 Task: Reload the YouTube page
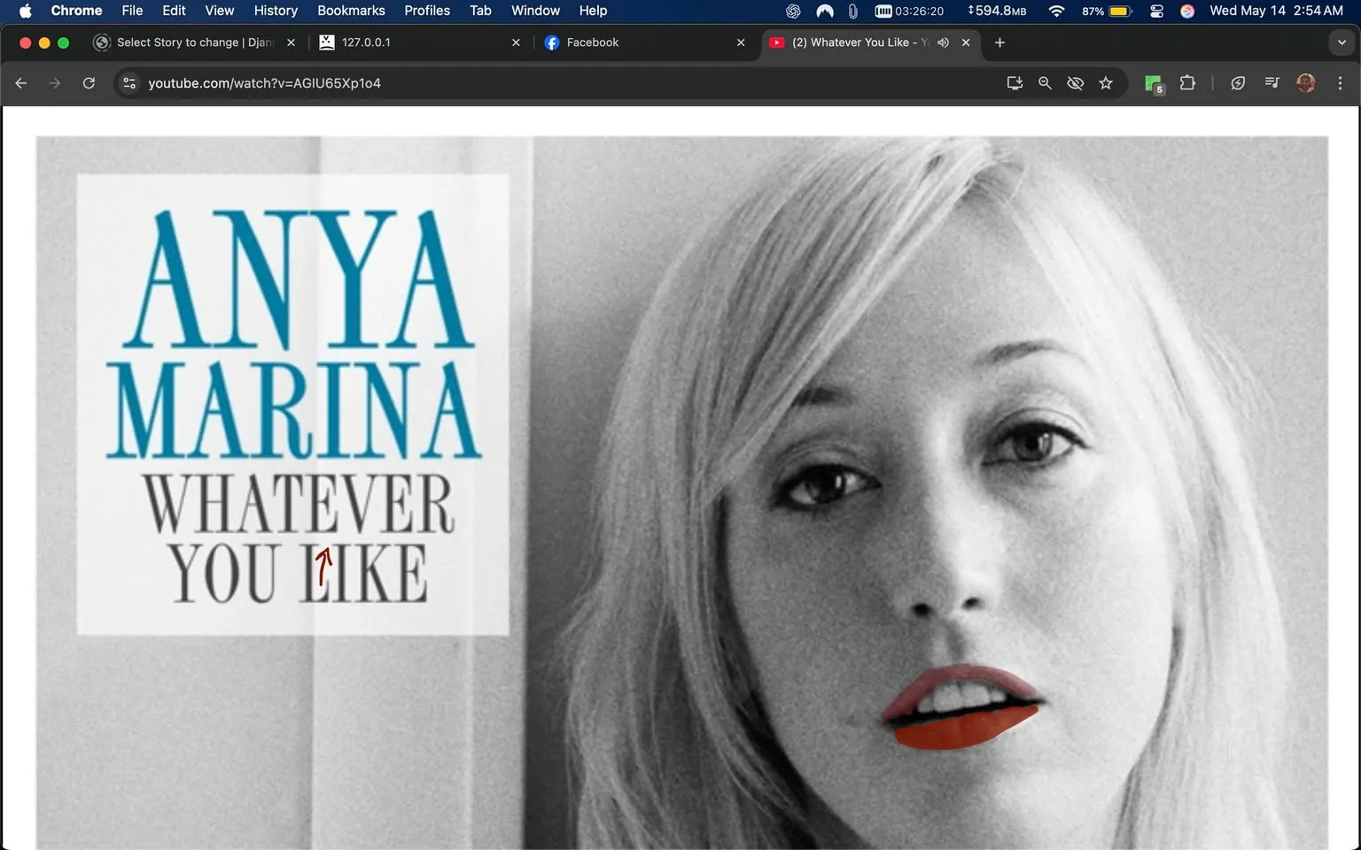coord(89,83)
